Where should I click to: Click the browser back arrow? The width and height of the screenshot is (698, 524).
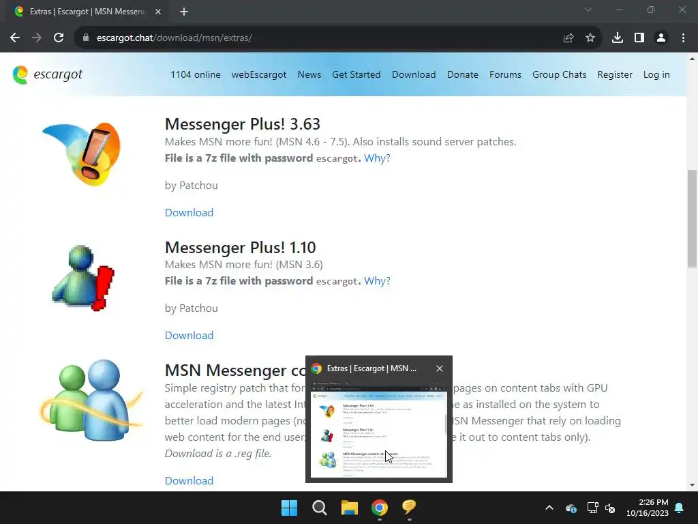[x=15, y=38]
